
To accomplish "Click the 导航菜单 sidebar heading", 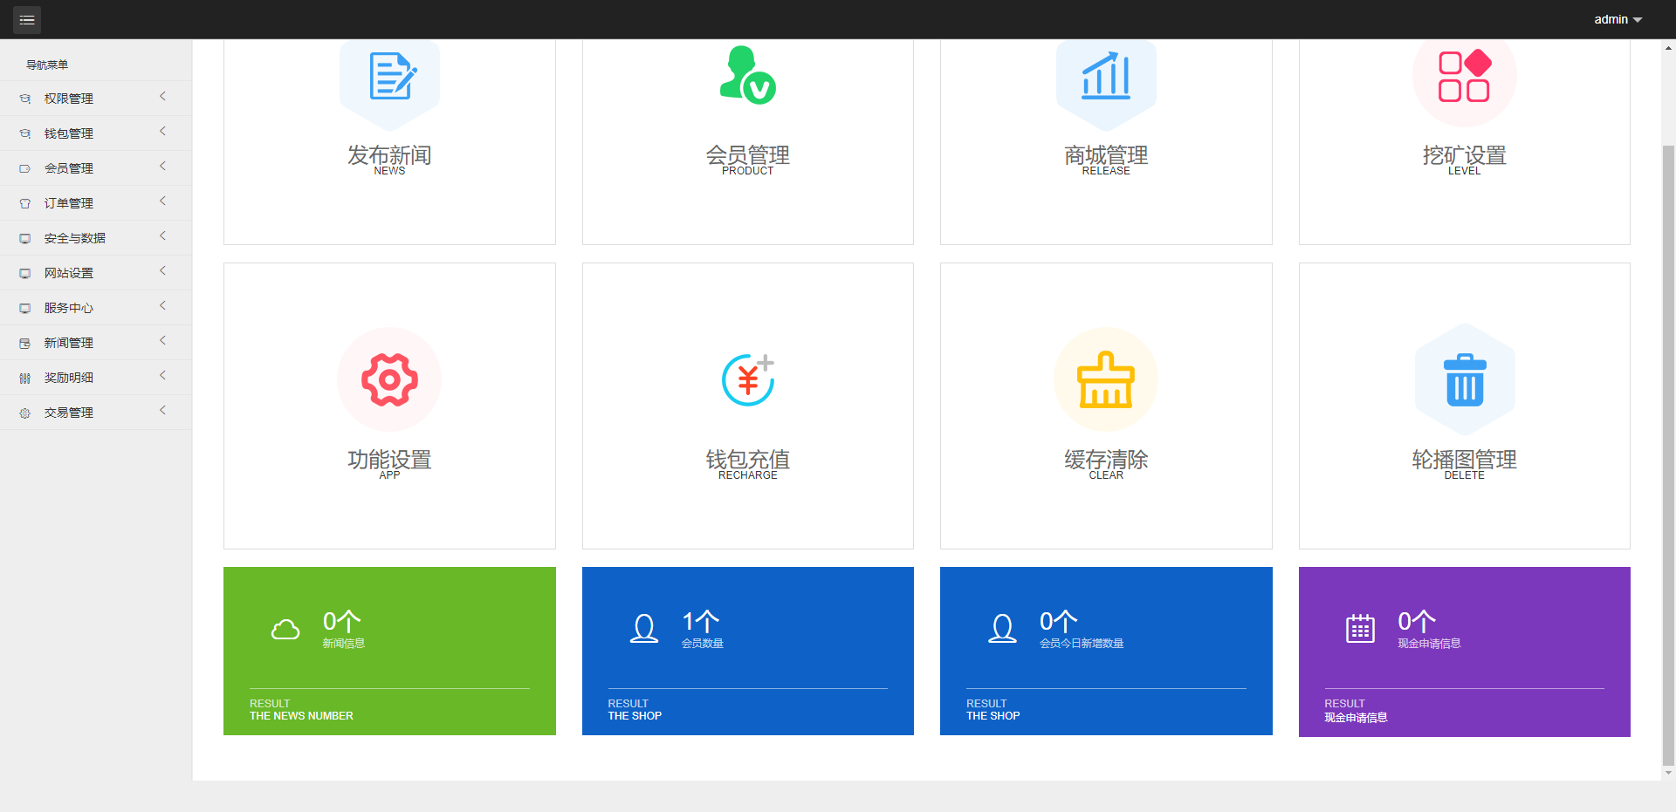I will click(47, 65).
